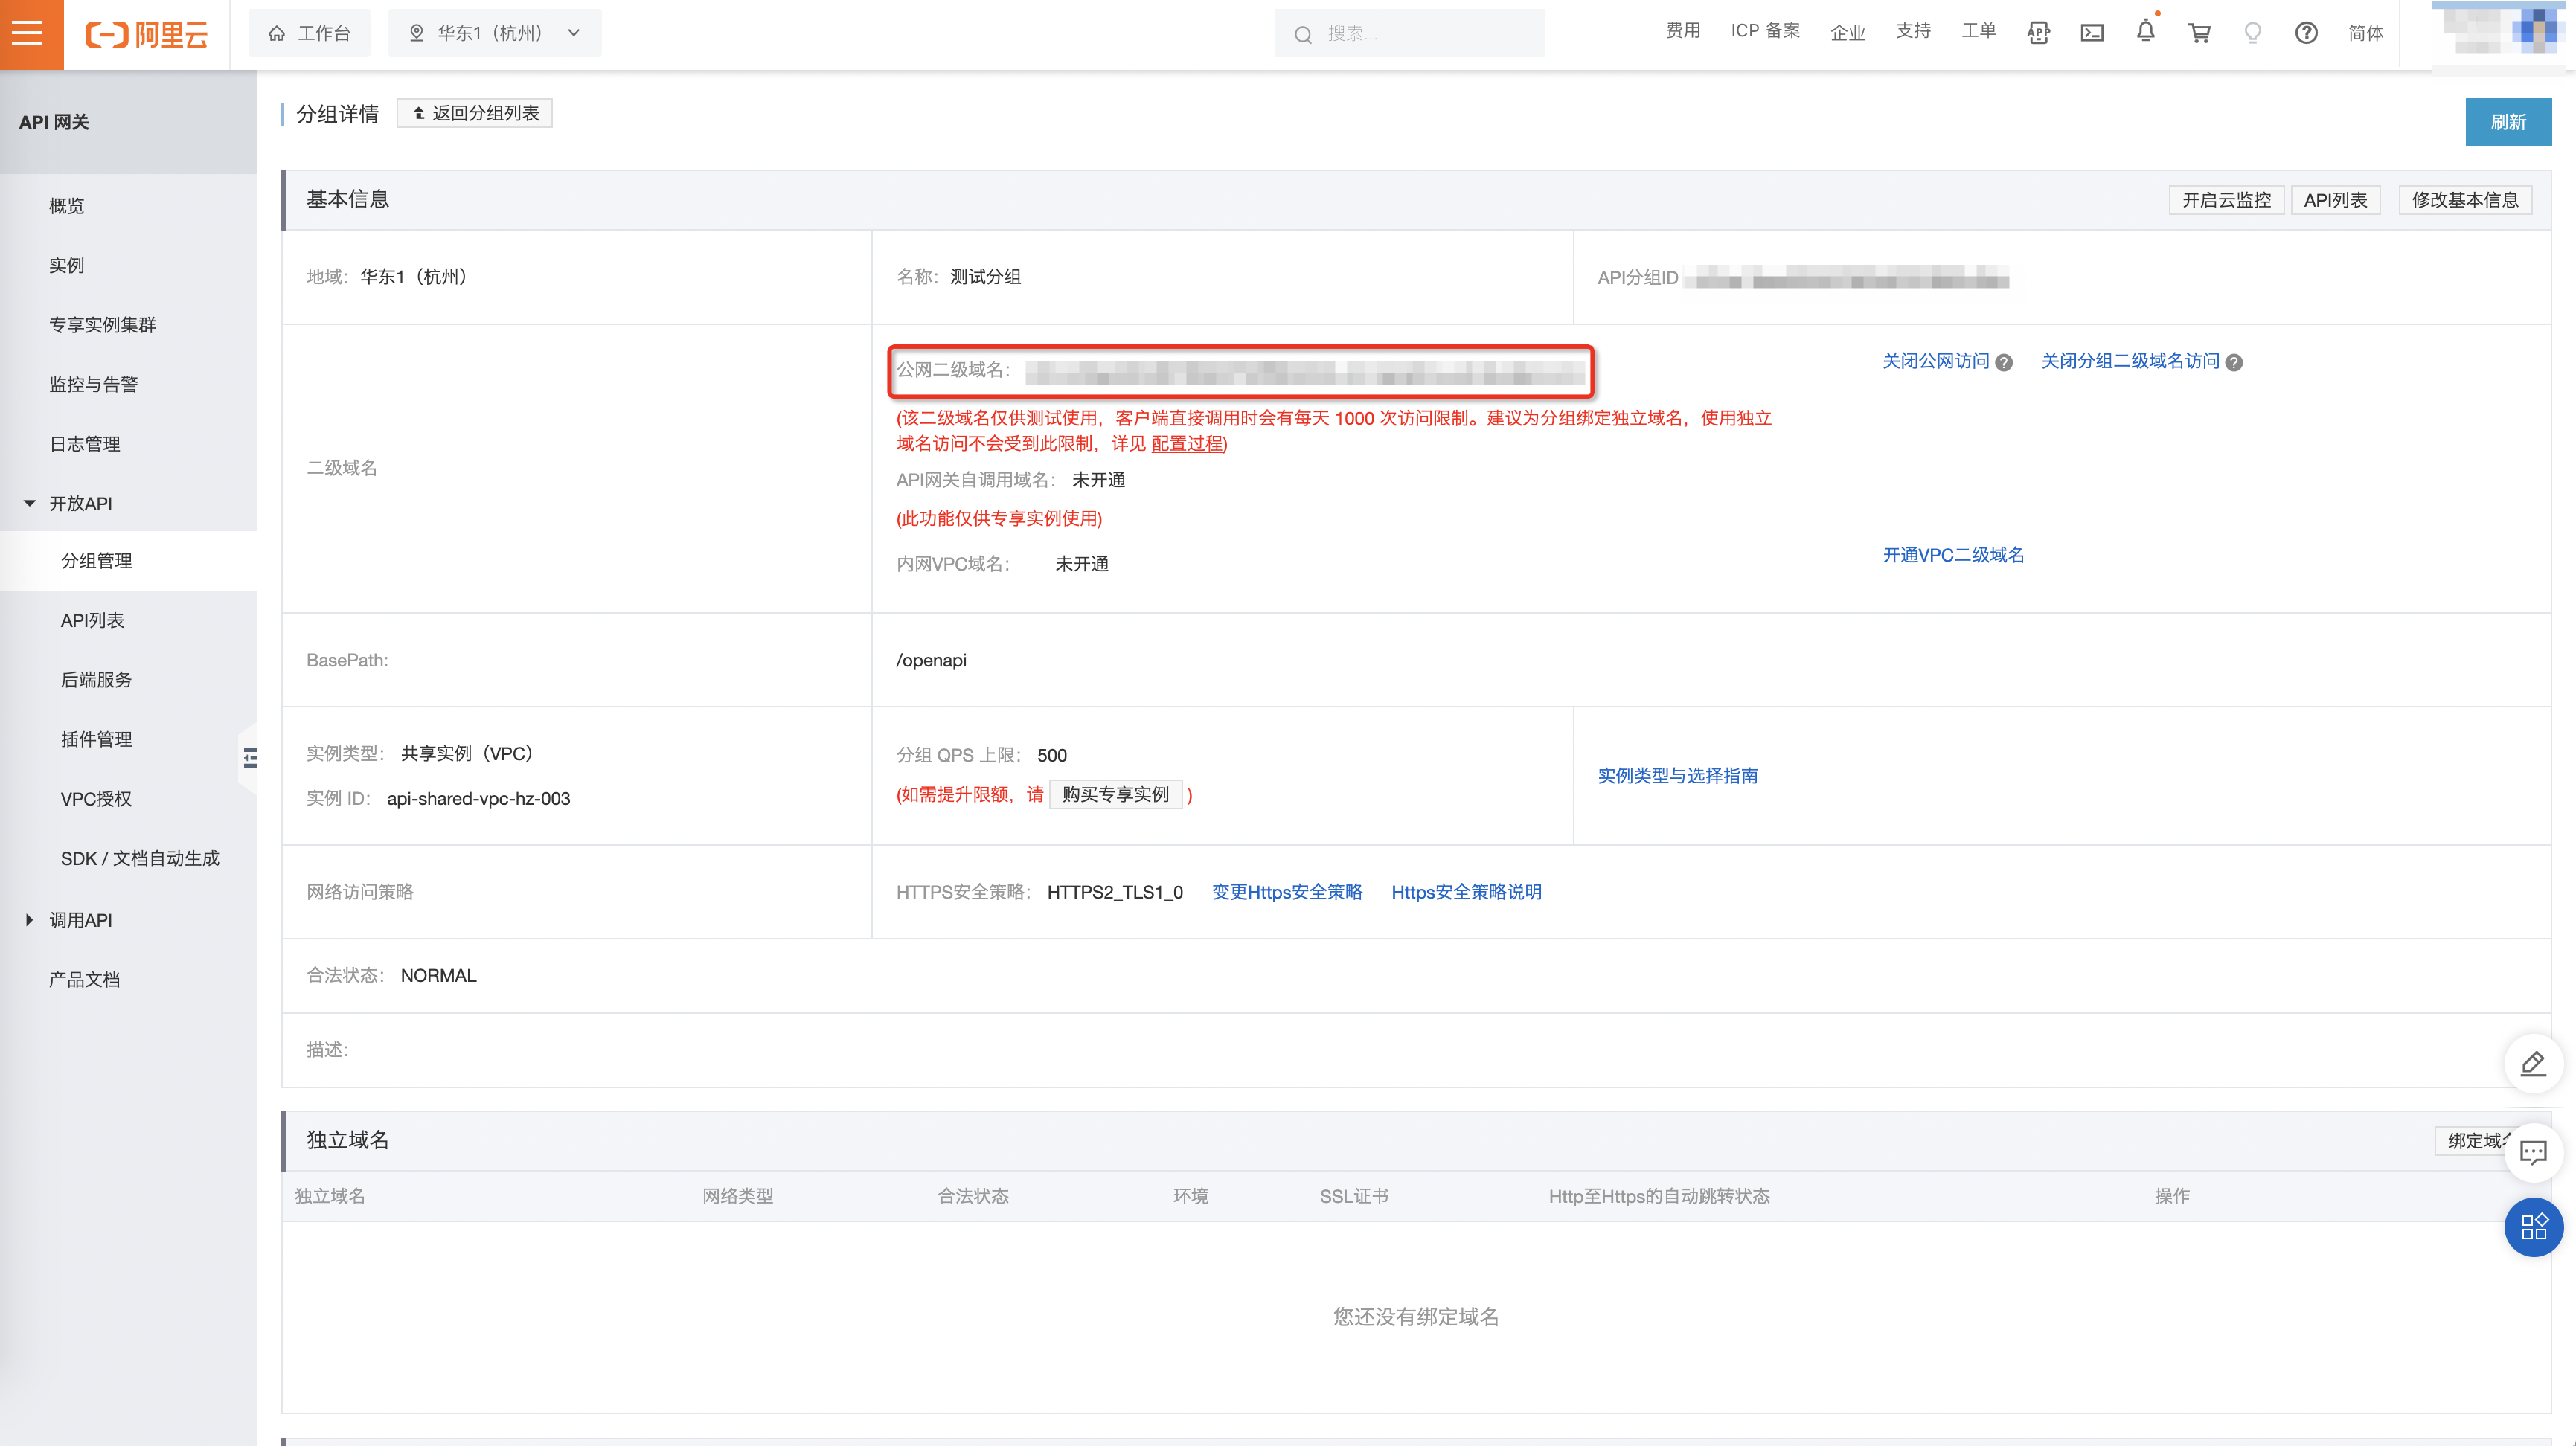Viewport: 2576px width, 1446px height.
Task: Click the help question mark icon
Action: [2306, 33]
